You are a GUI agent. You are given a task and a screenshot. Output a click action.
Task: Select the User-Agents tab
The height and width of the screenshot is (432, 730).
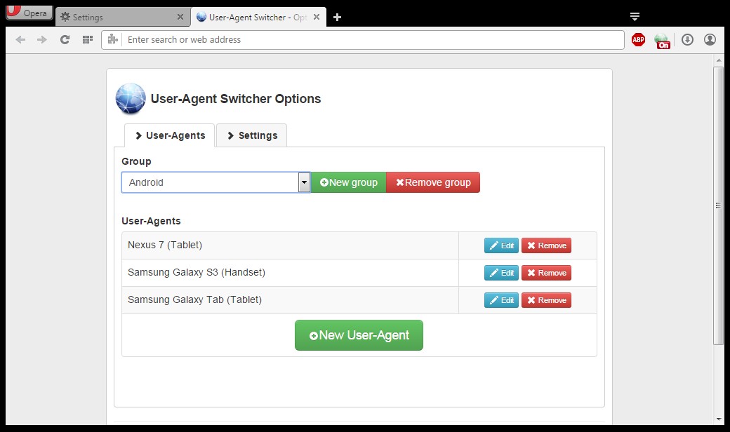[169, 135]
